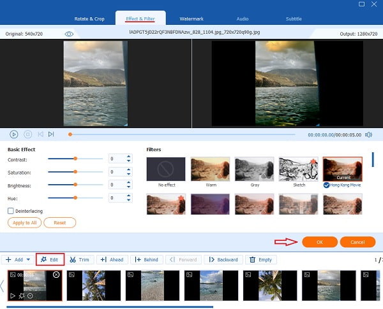Maximize the editor window
The width and height of the screenshot is (383, 309).
point(361,4)
